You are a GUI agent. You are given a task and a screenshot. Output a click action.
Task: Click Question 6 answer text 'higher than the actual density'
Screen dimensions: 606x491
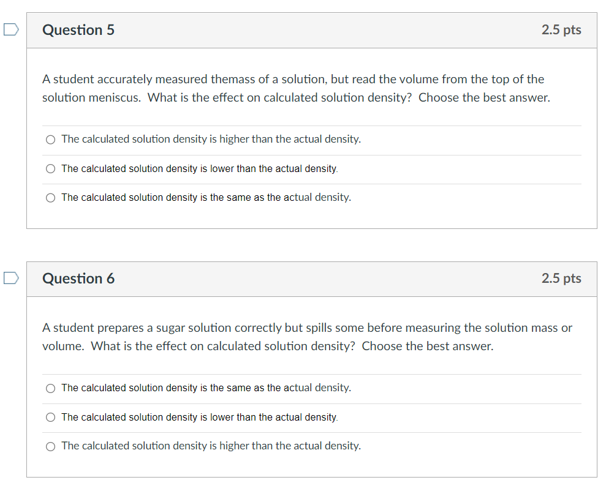click(290, 446)
